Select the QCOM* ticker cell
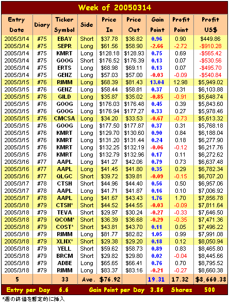 64,220
